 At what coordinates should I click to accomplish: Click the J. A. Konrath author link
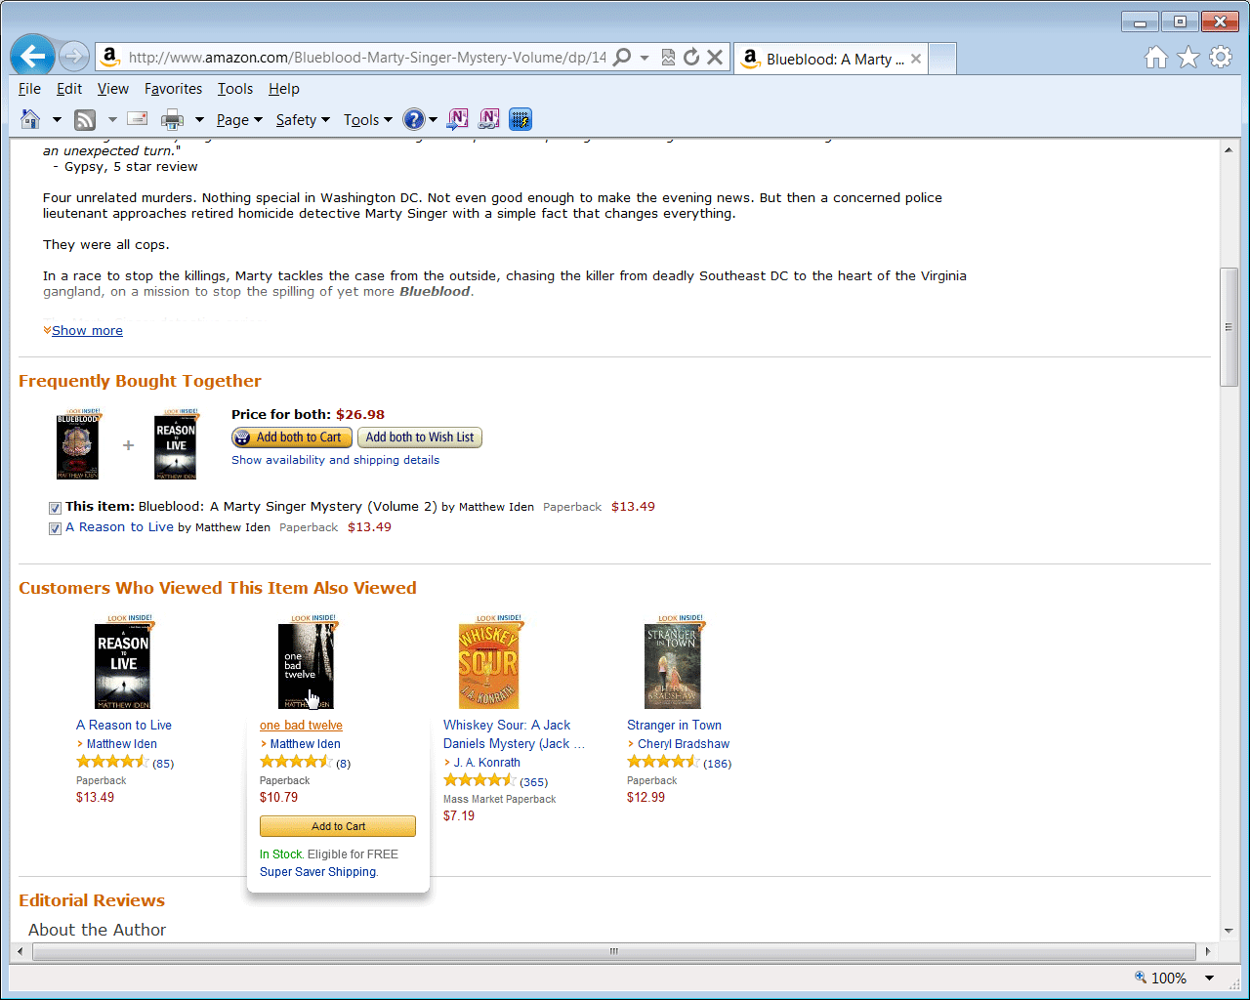point(486,762)
